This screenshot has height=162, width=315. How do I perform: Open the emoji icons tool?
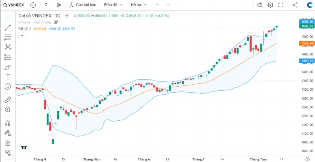8,86
